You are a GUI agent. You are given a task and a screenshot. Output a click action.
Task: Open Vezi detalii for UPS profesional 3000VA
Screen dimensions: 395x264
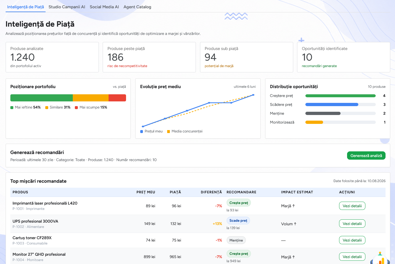(x=352, y=224)
